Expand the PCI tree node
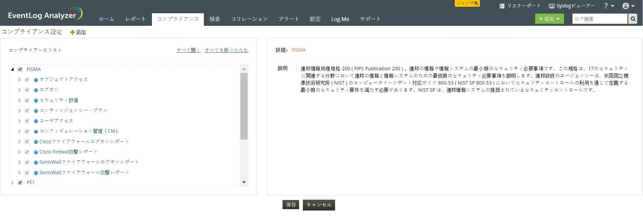Viewport: 643px width, 219px height. pos(13,183)
